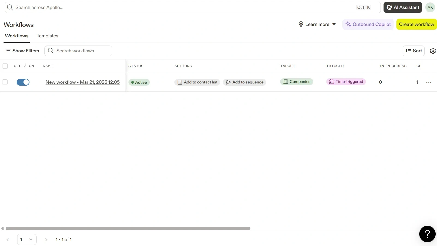Viewport: 437px width, 246px height.
Task: Open row options three-dot menu
Action: click(429, 82)
